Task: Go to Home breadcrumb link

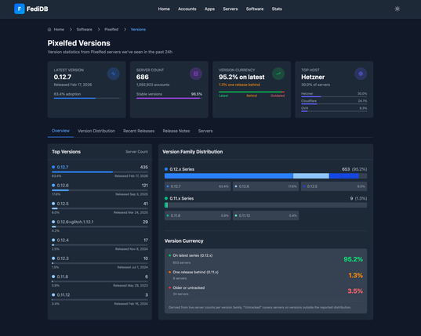Action: pos(59,30)
